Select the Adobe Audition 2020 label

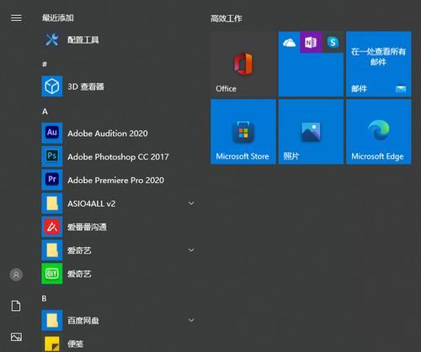pos(108,134)
